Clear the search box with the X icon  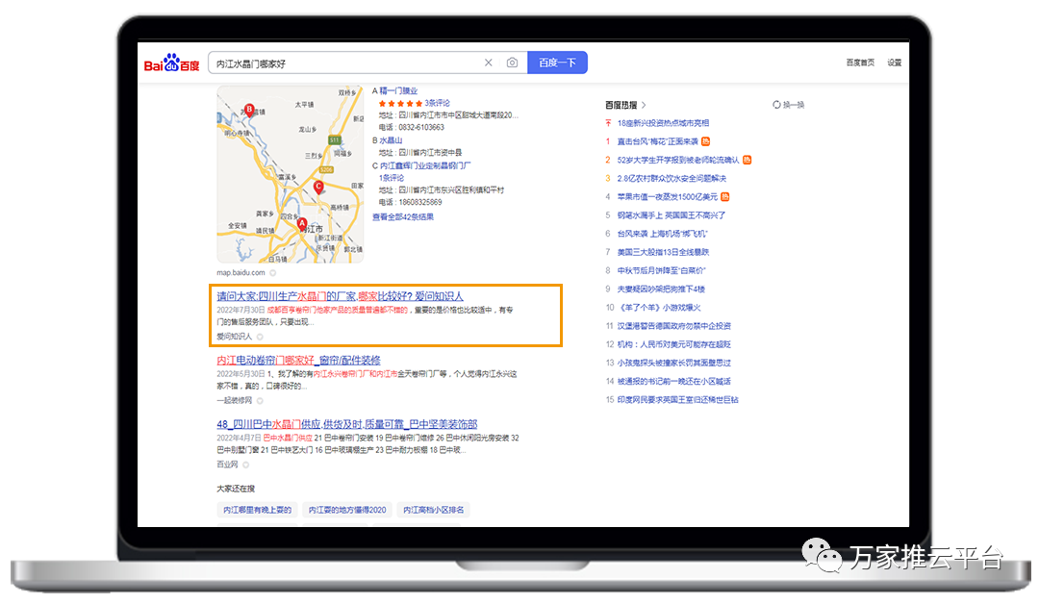point(488,63)
